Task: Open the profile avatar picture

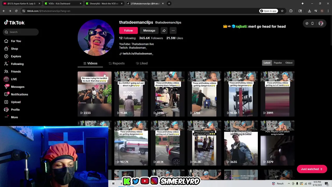Action: pyautogui.click(x=96, y=38)
